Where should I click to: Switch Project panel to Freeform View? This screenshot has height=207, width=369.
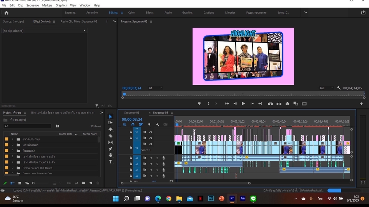[x=27, y=183]
